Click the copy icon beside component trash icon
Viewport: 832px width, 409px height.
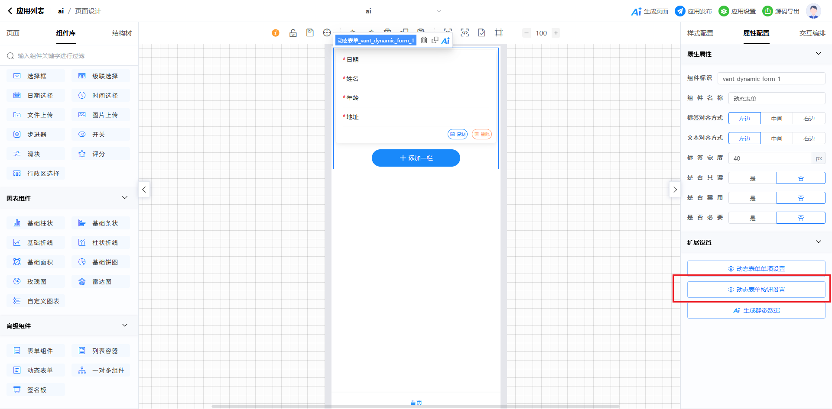[435, 40]
